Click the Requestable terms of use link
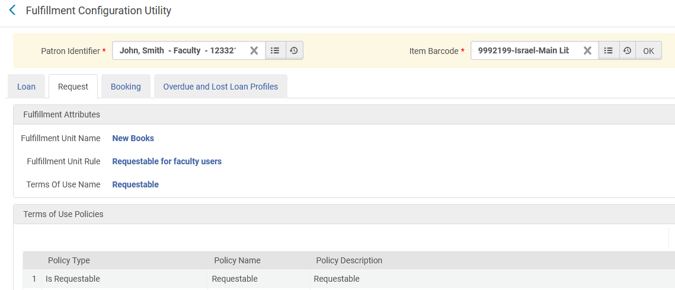This screenshot has height=290, width=675. coord(135,184)
